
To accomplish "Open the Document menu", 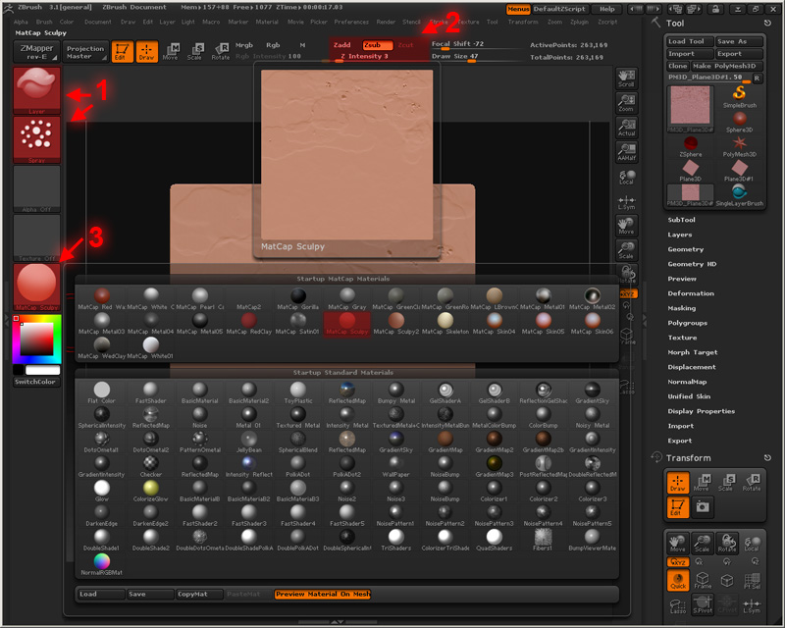I will coord(97,22).
